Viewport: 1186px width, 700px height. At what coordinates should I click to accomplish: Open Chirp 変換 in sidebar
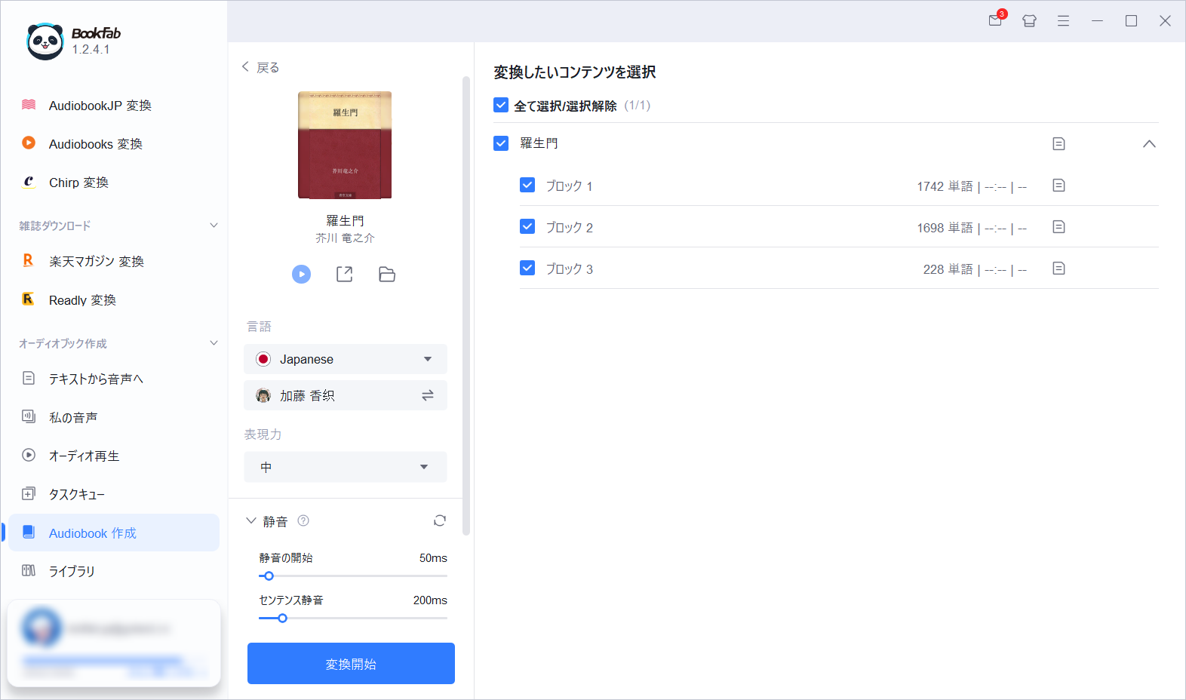[x=113, y=183]
